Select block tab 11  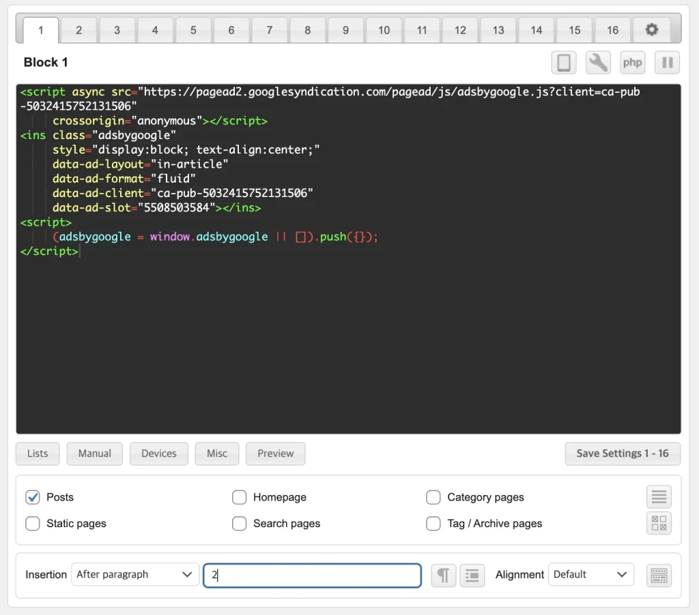[x=422, y=30]
